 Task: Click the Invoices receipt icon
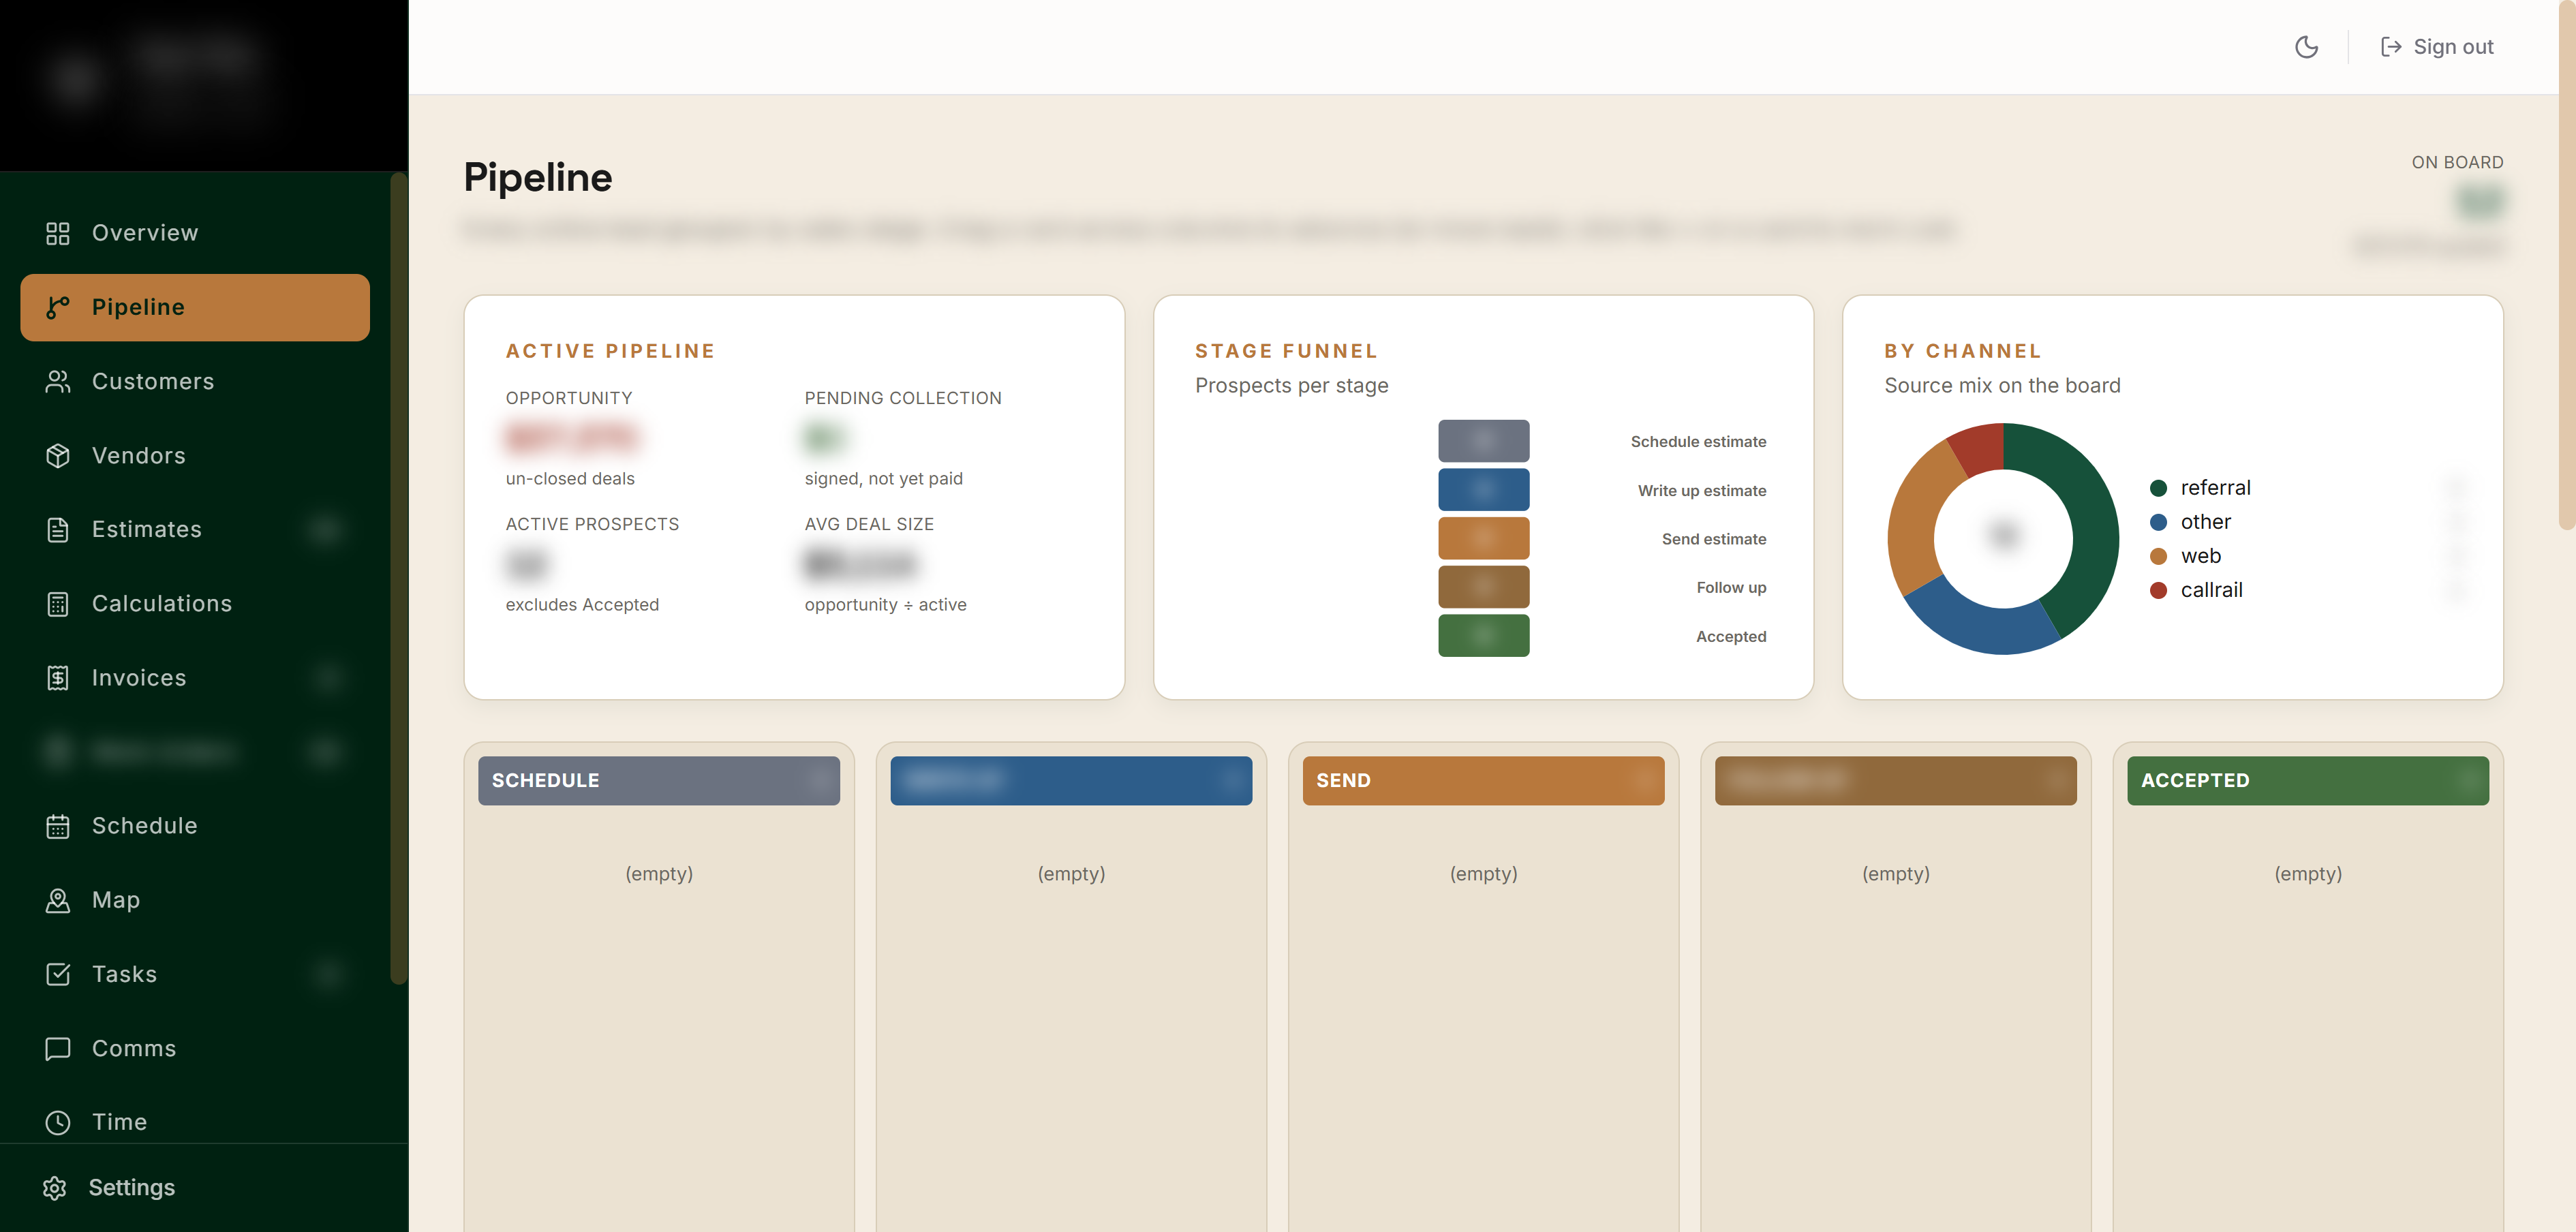coord(58,677)
